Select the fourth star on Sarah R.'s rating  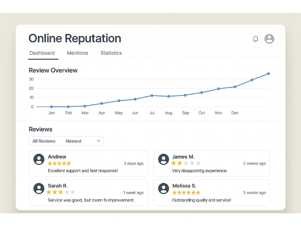[66, 192]
